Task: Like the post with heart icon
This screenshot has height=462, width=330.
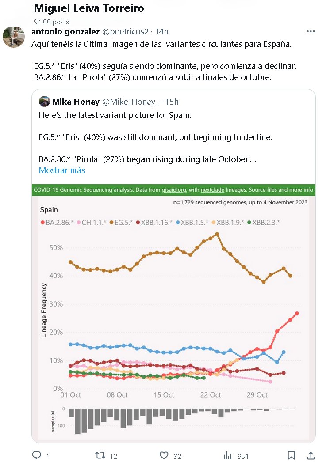Action: coord(164,455)
